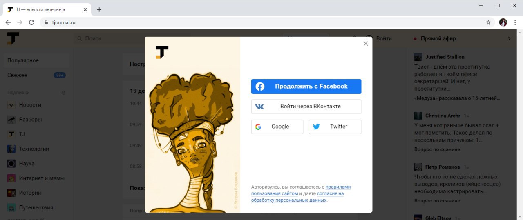
Task: Click the TJ logo in the login dialog
Action: pyautogui.click(x=162, y=52)
